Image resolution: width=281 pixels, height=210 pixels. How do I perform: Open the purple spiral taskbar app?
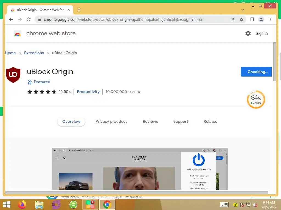[56, 205]
